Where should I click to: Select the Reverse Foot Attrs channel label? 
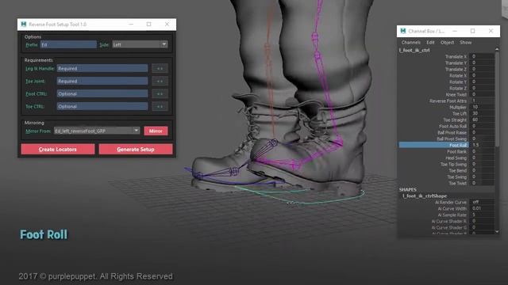click(448, 101)
